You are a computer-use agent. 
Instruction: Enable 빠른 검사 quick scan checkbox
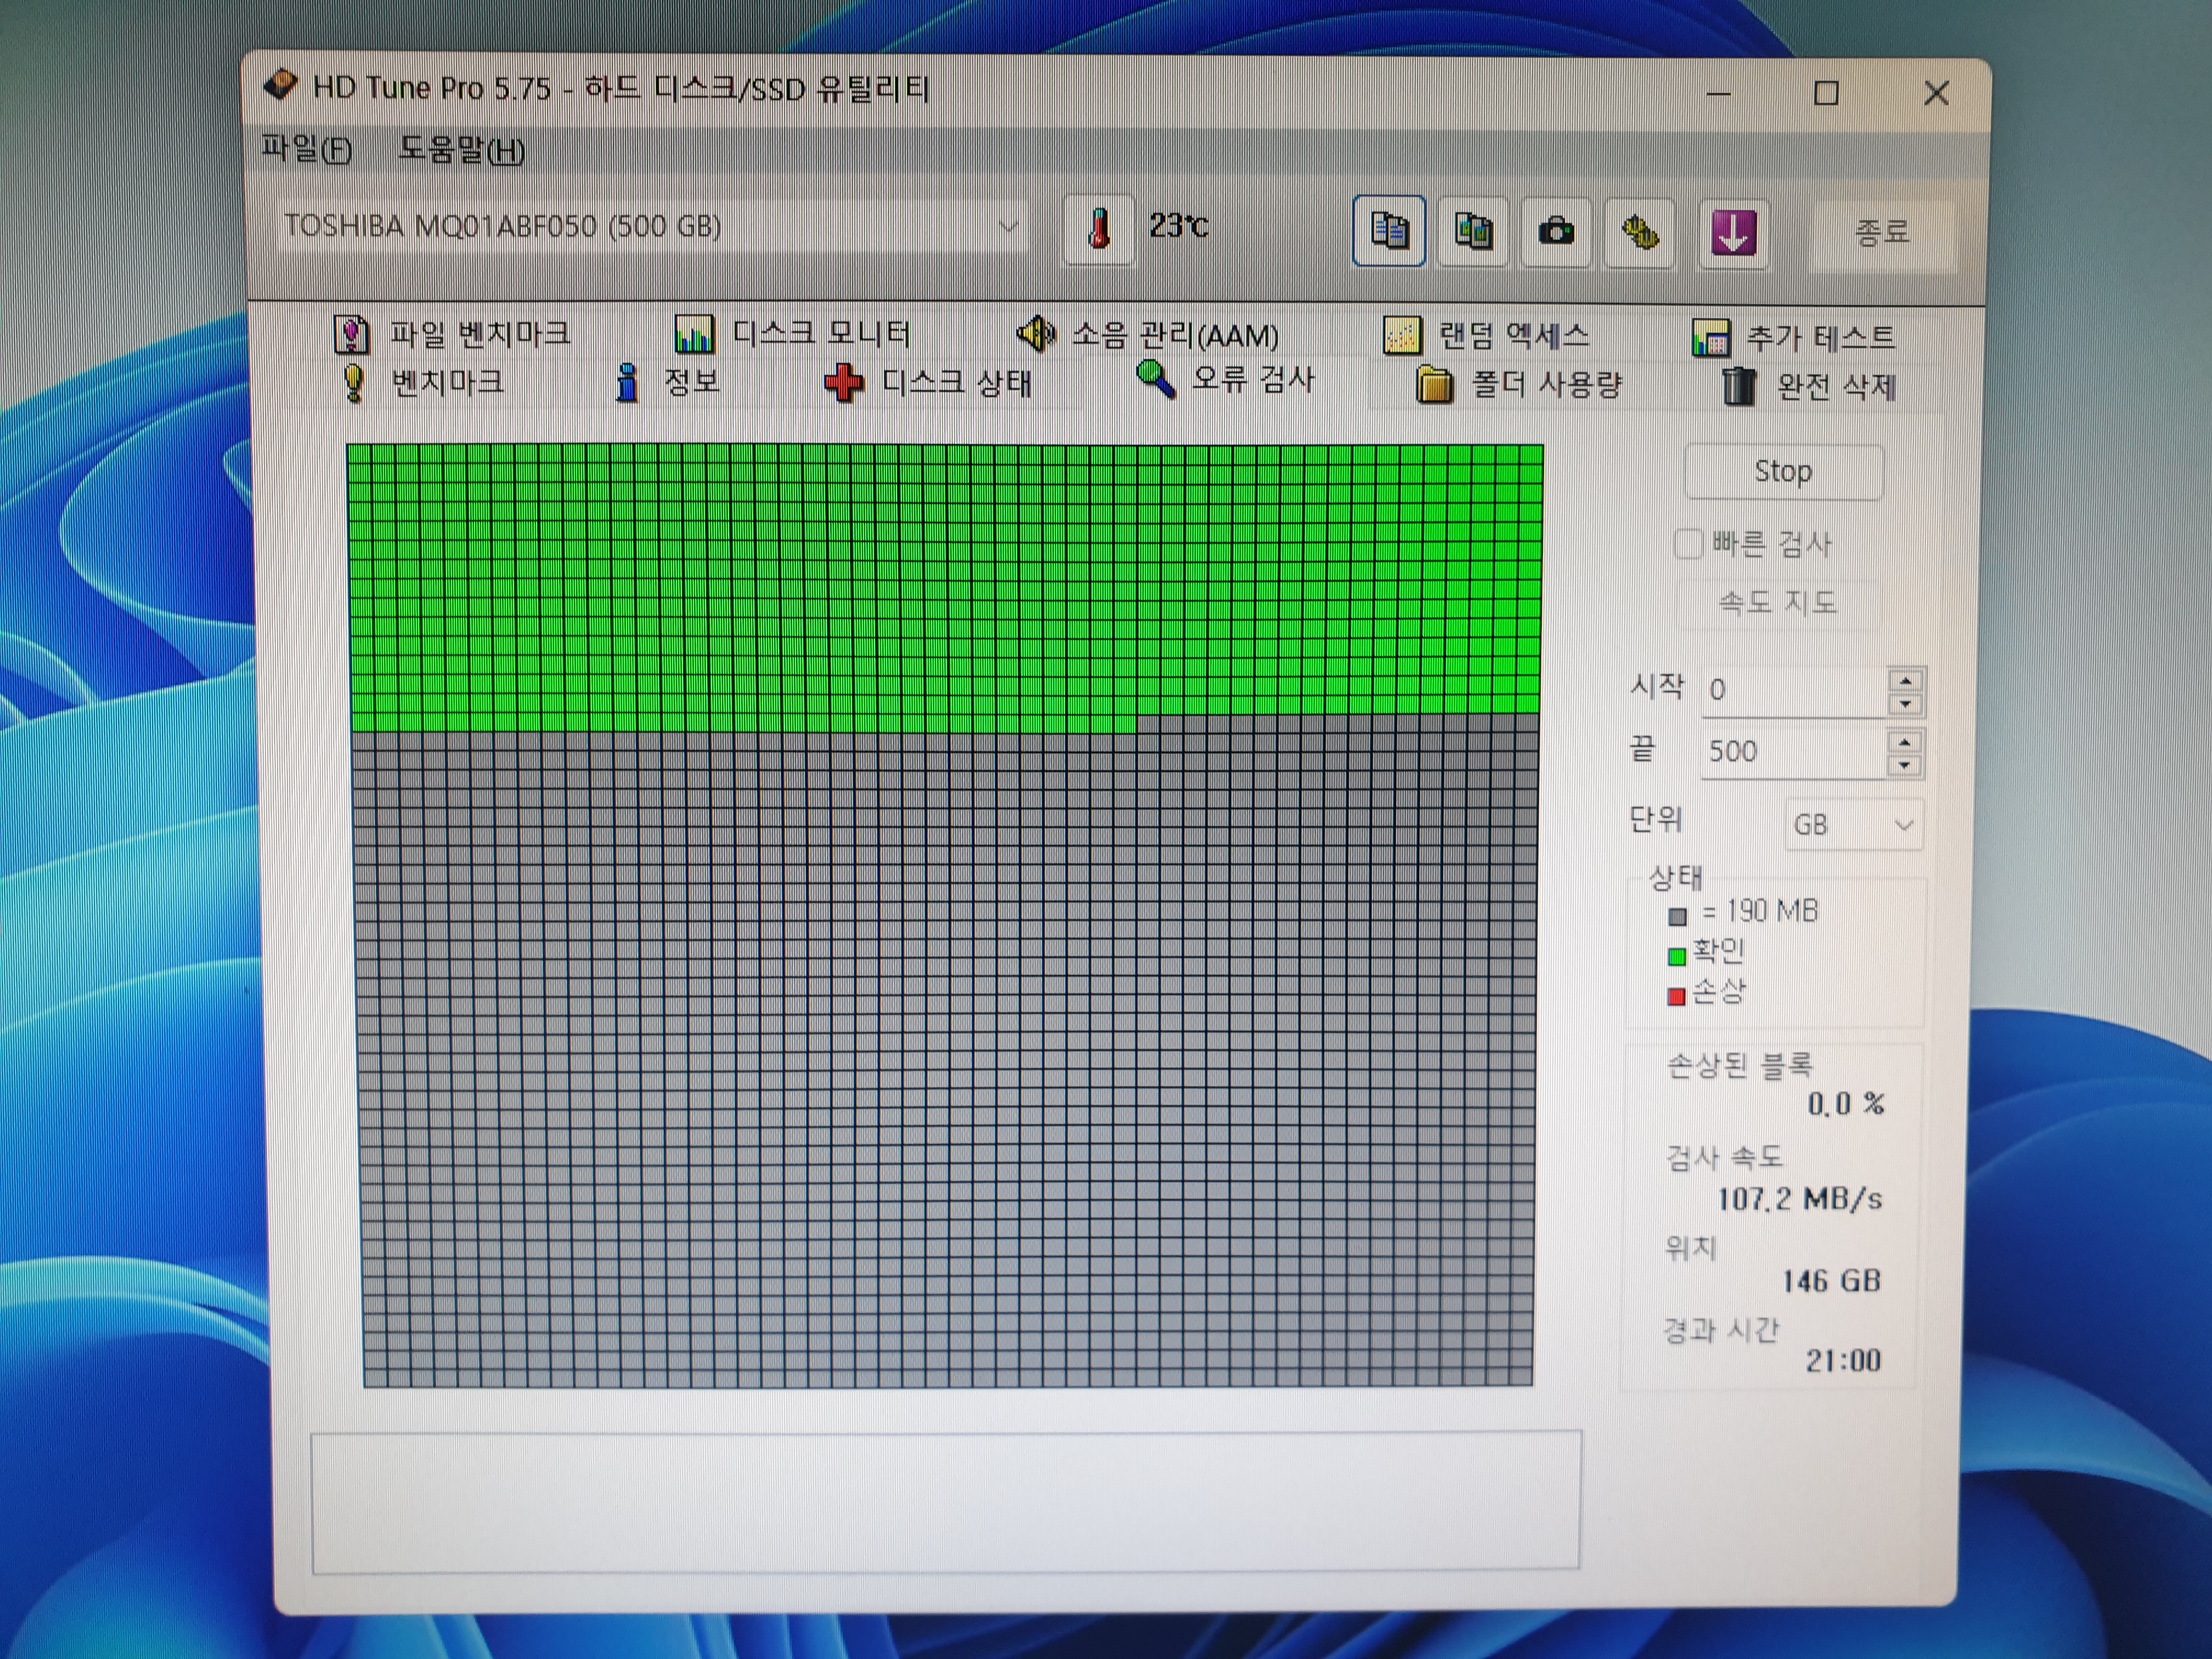(x=1688, y=544)
